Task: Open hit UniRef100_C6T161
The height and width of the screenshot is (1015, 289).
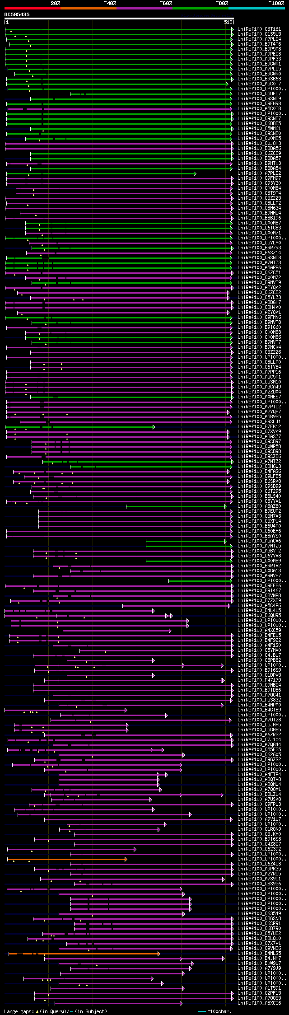Action: pos(259,29)
